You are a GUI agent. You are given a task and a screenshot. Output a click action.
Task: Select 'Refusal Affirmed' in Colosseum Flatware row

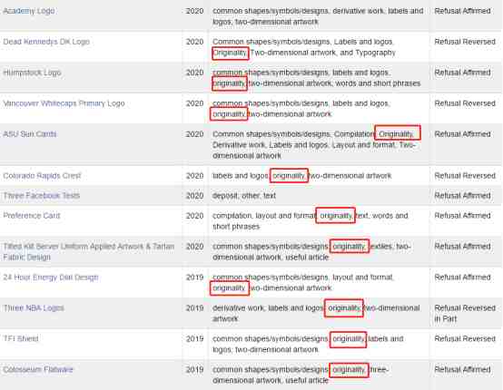pyautogui.click(x=462, y=369)
